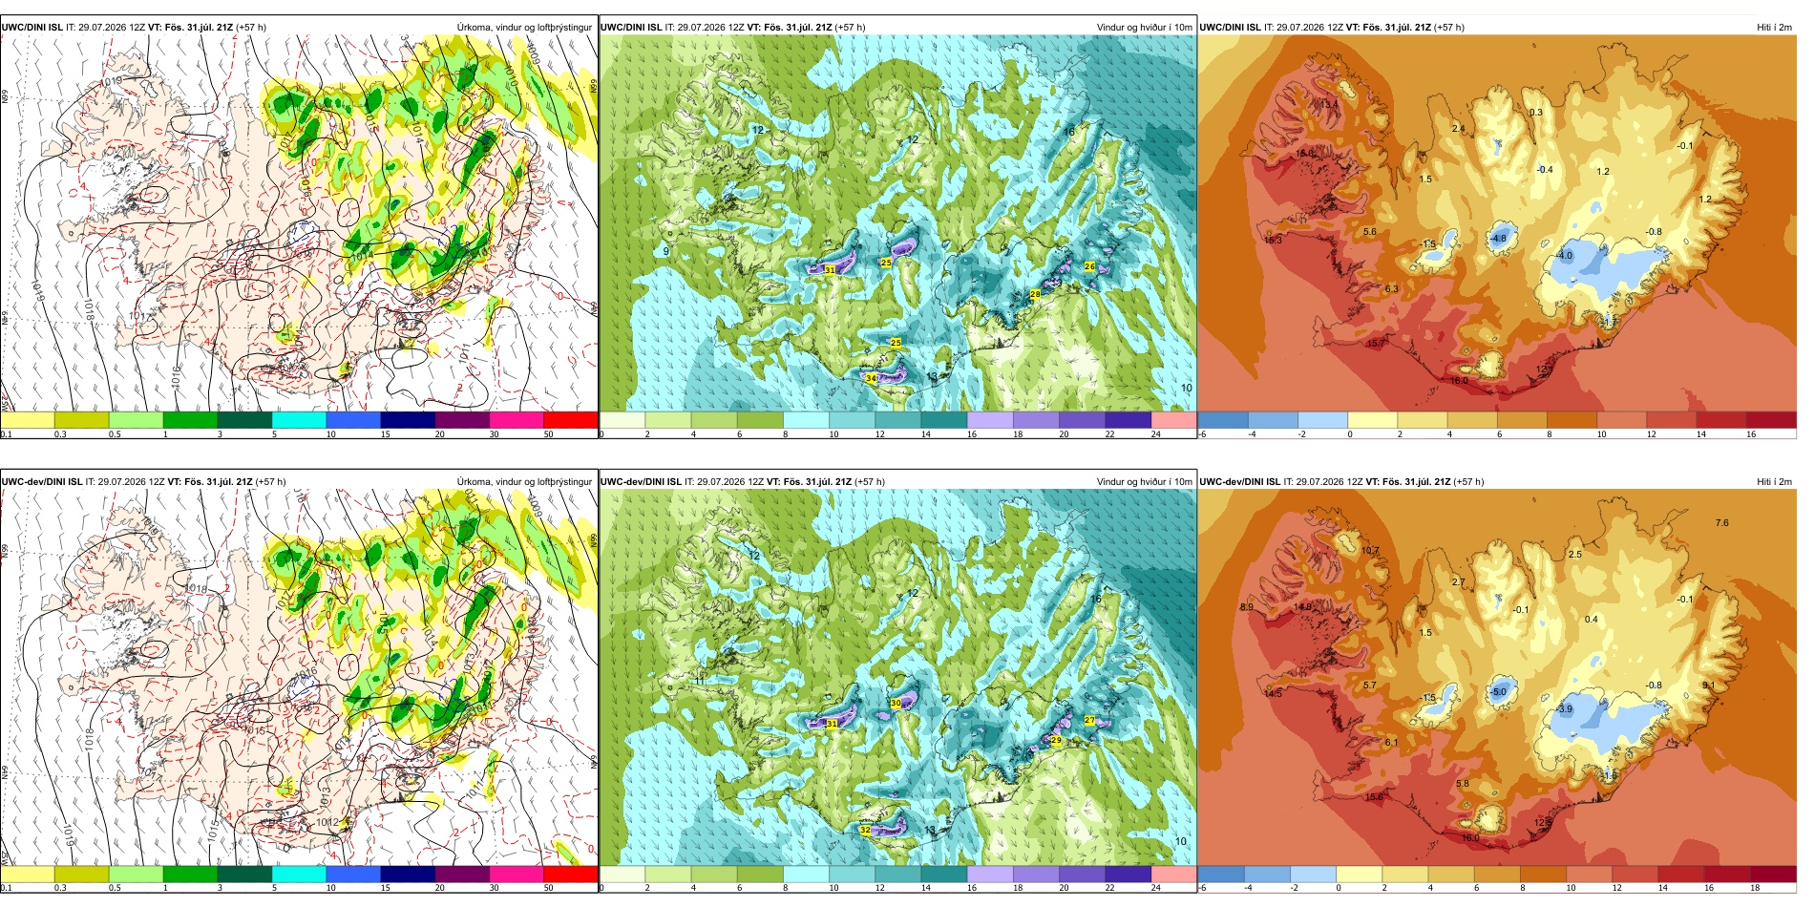Click the 'UWC-dev/DINI ISL' header of bottom wind map

(x=641, y=482)
